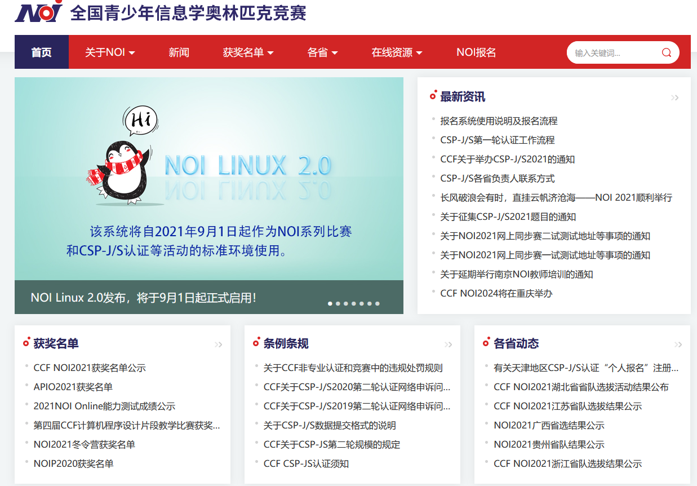Click the 最新资讯 section heading
The height and width of the screenshot is (486, 697).
point(463,97)
